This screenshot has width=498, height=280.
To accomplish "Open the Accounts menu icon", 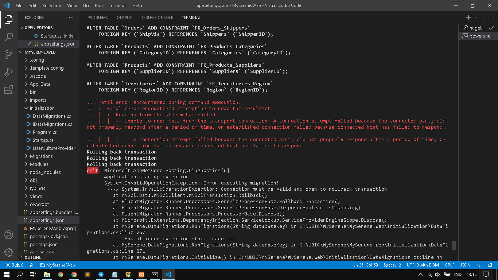I will pyautogui.click(x=9, y=235).
